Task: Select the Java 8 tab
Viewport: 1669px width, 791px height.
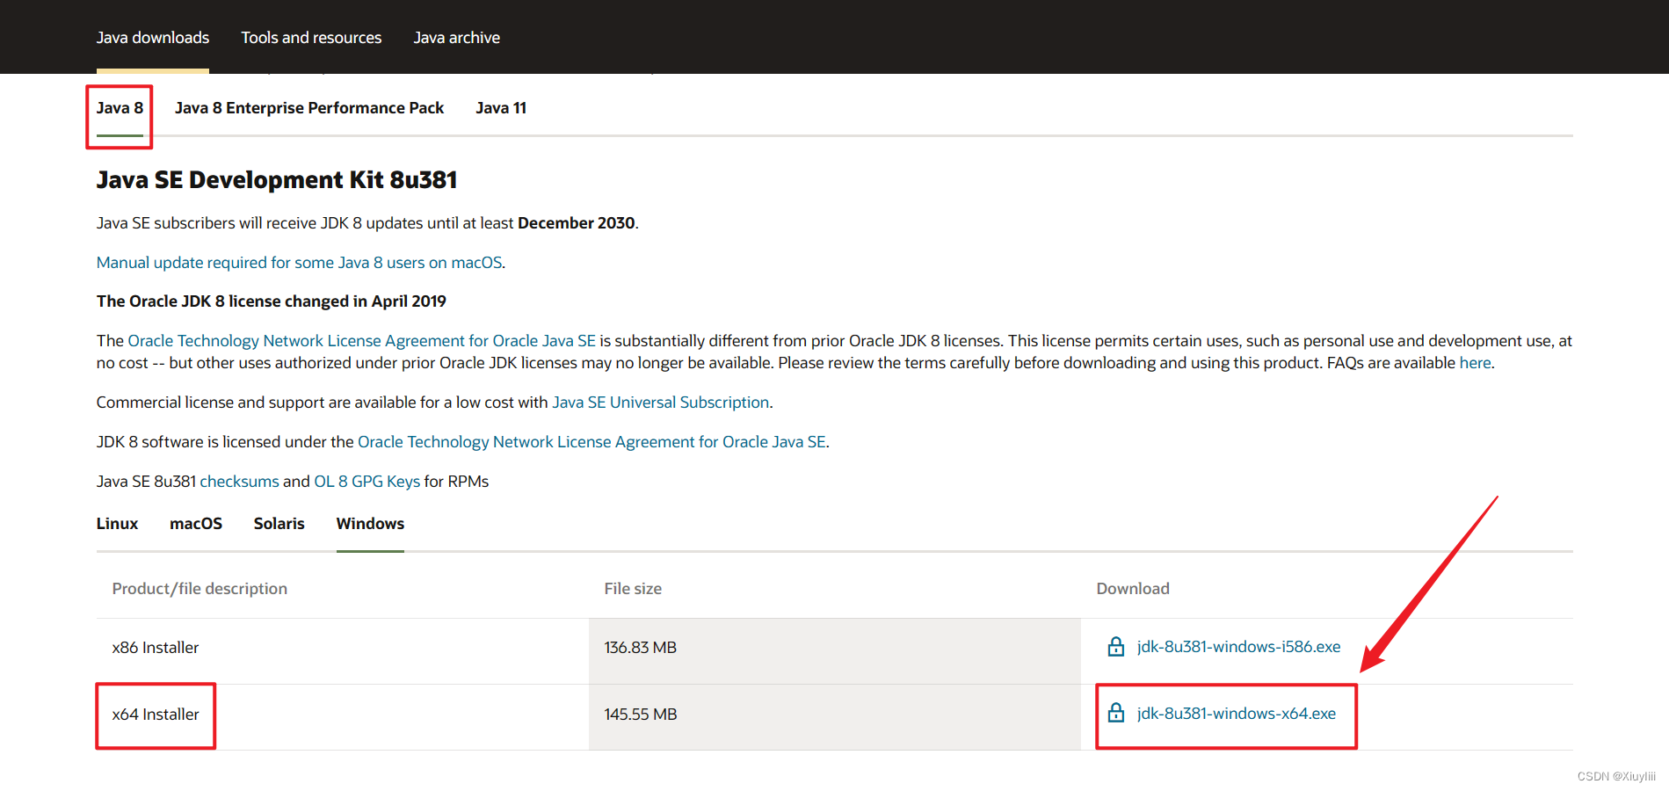Action: click(x=120, y=108)
